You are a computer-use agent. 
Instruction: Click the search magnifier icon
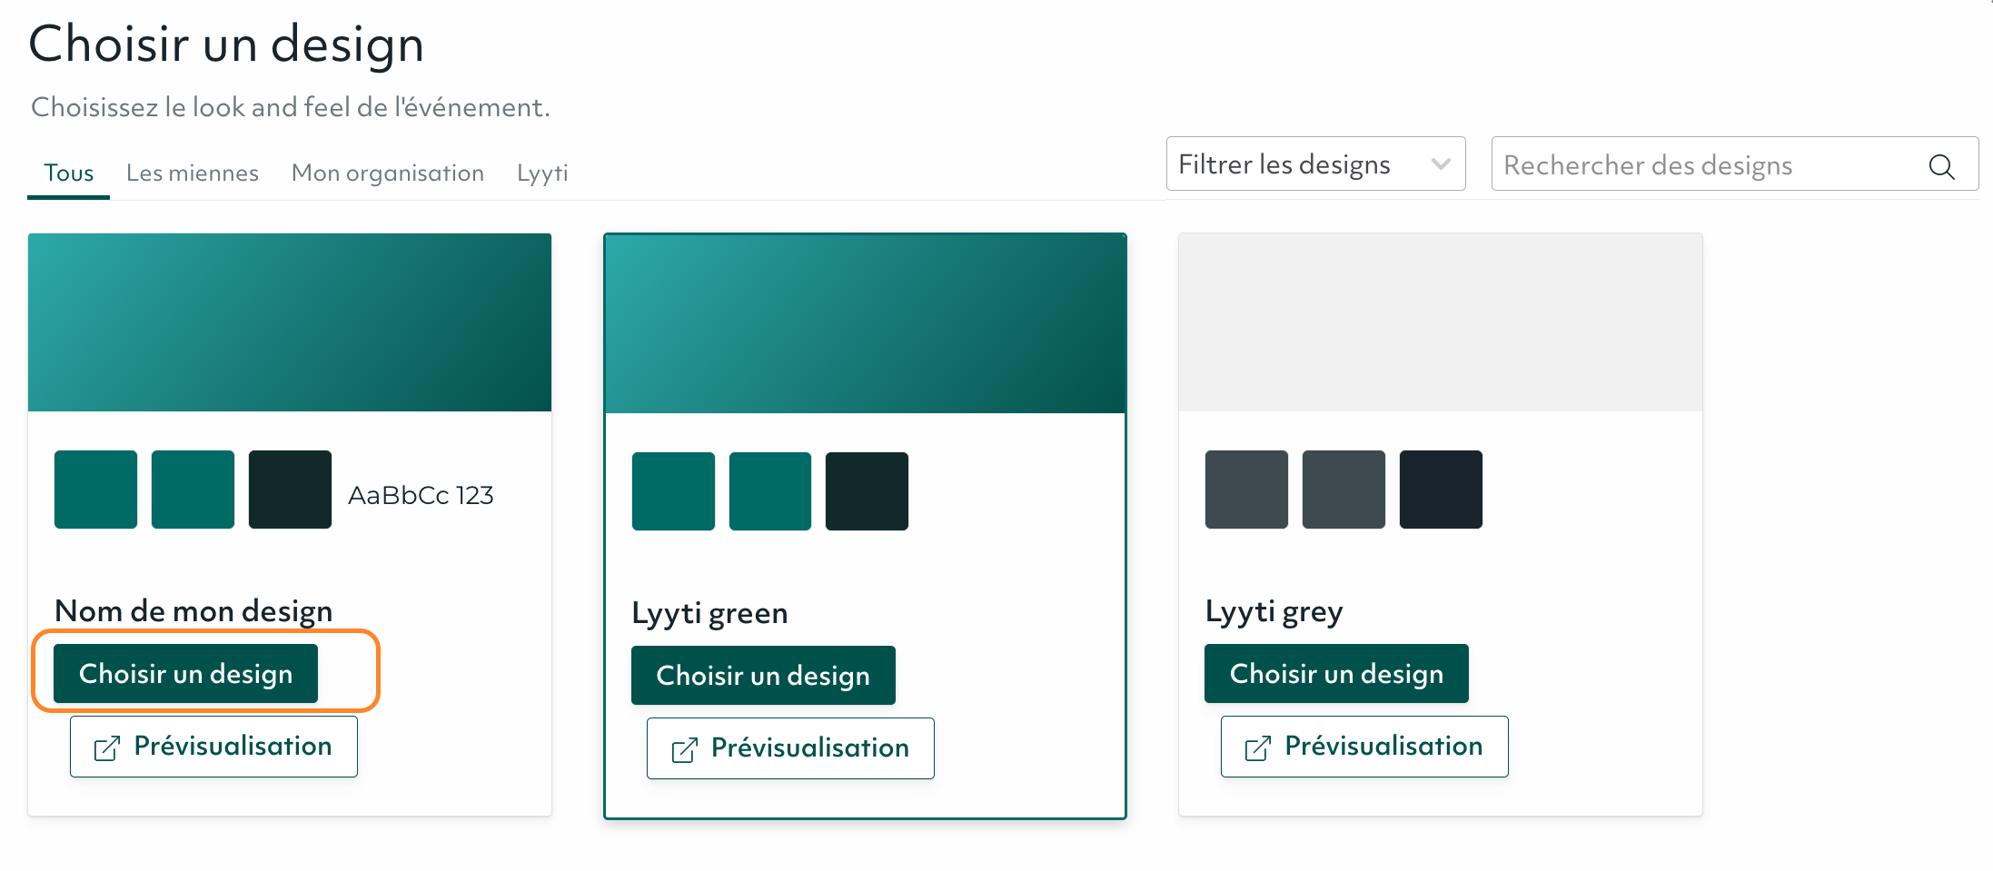1941,166
